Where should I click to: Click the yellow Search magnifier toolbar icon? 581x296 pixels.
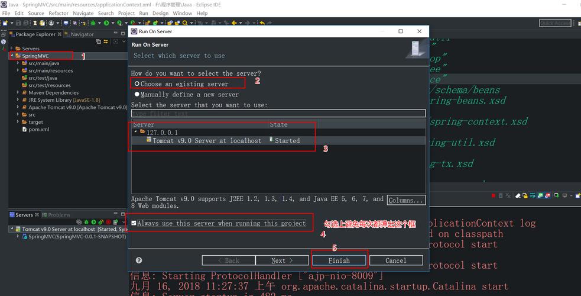(x=184, y=22)
